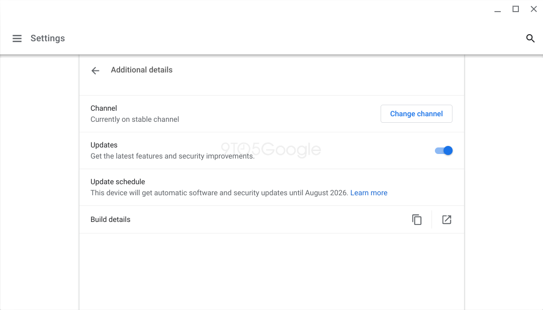Image resolution: width=543 pixels, height=310 pixels.
Task: Click the Change channel button
Action: [416, 114]
